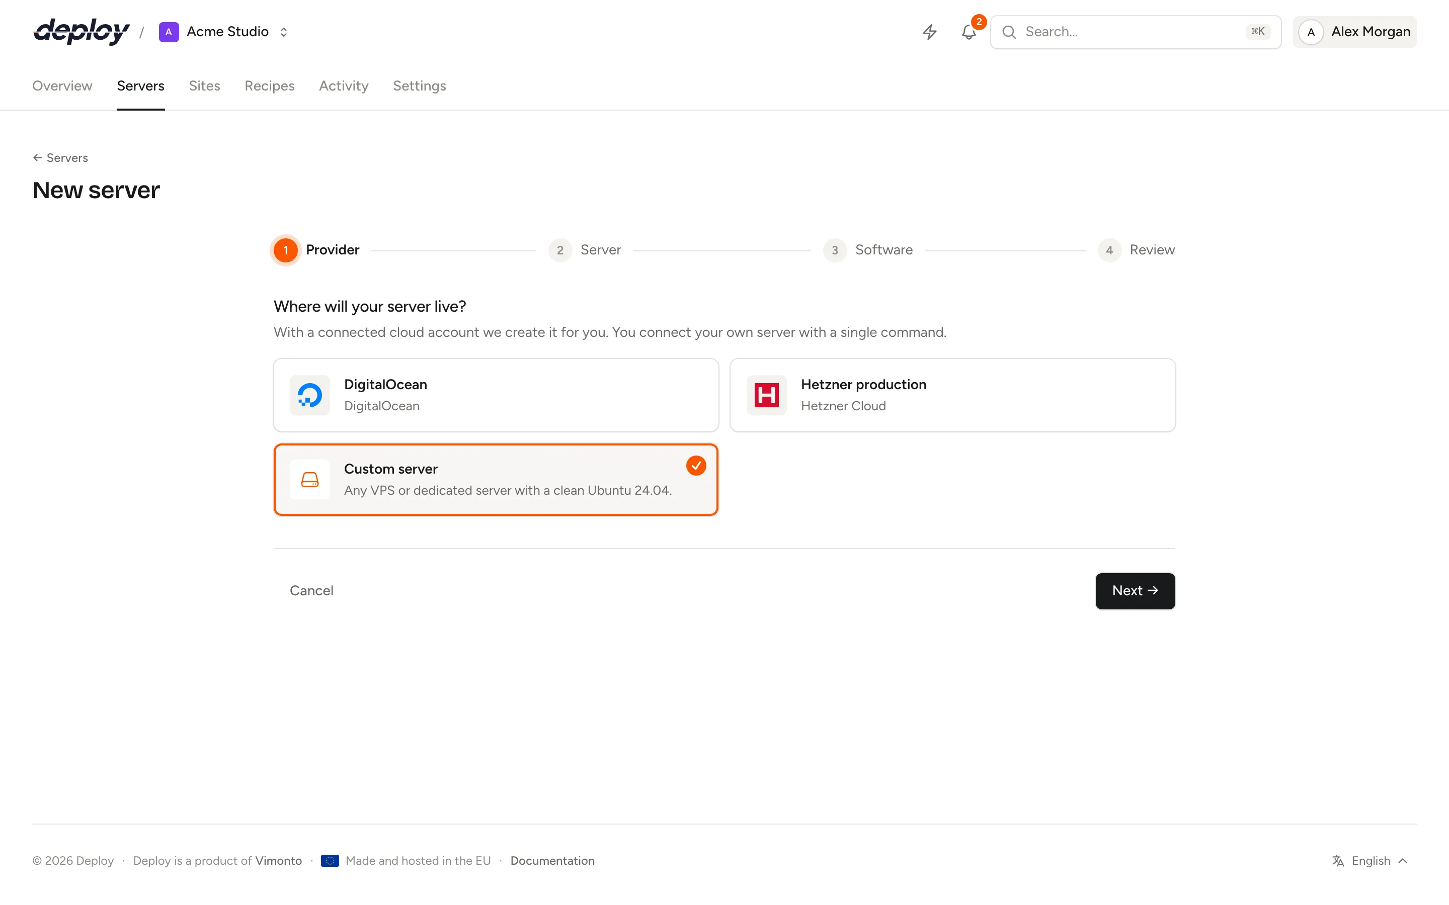
Task: Open the Documentation footer link
Action: click(552, 861)
